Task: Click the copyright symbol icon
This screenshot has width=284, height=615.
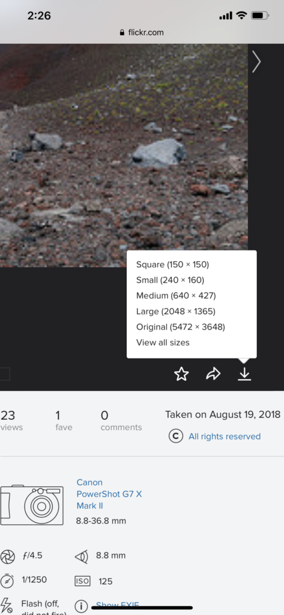Action: coord(176,436)
